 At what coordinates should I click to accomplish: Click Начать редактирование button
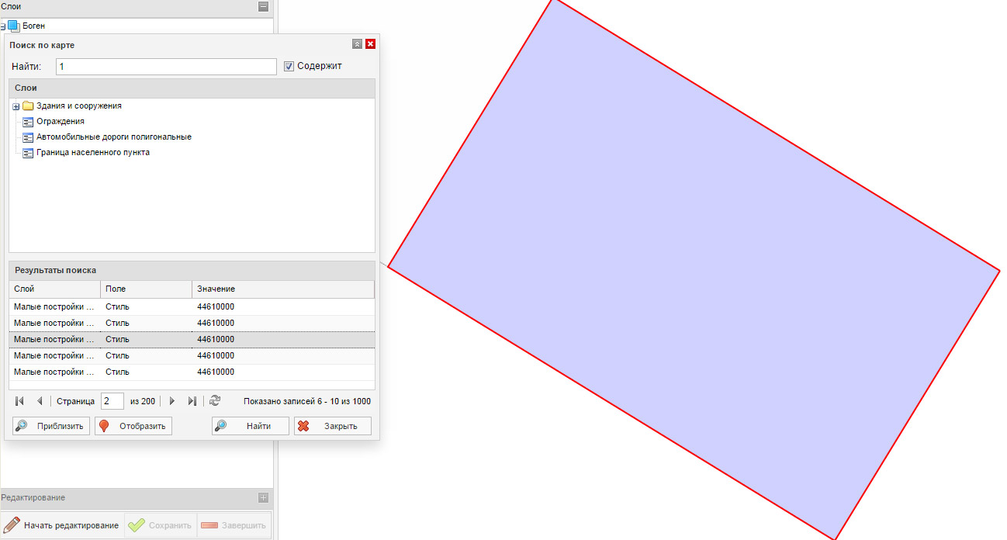click(x=62, y=525)
